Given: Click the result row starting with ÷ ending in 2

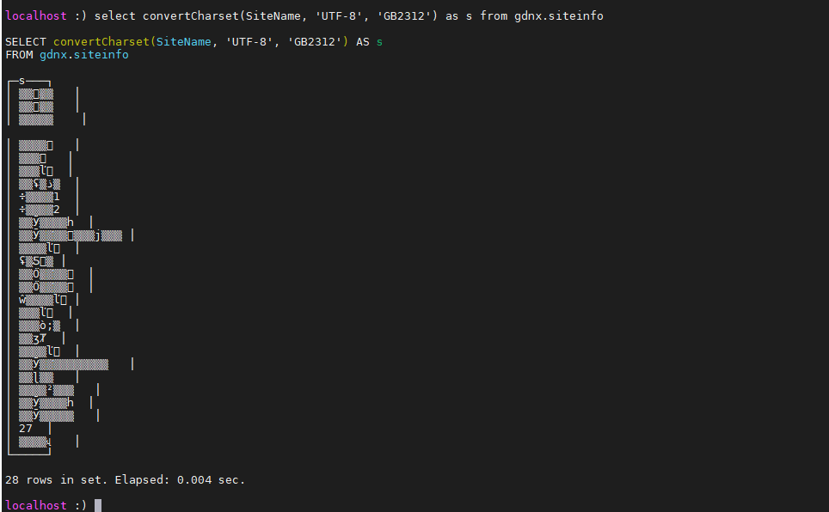Looking at the screenshot, I should 40,210.
